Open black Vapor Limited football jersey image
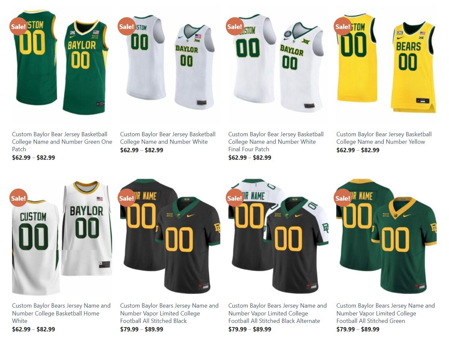The width and height of the screenshot is (449, 345). 170,236
